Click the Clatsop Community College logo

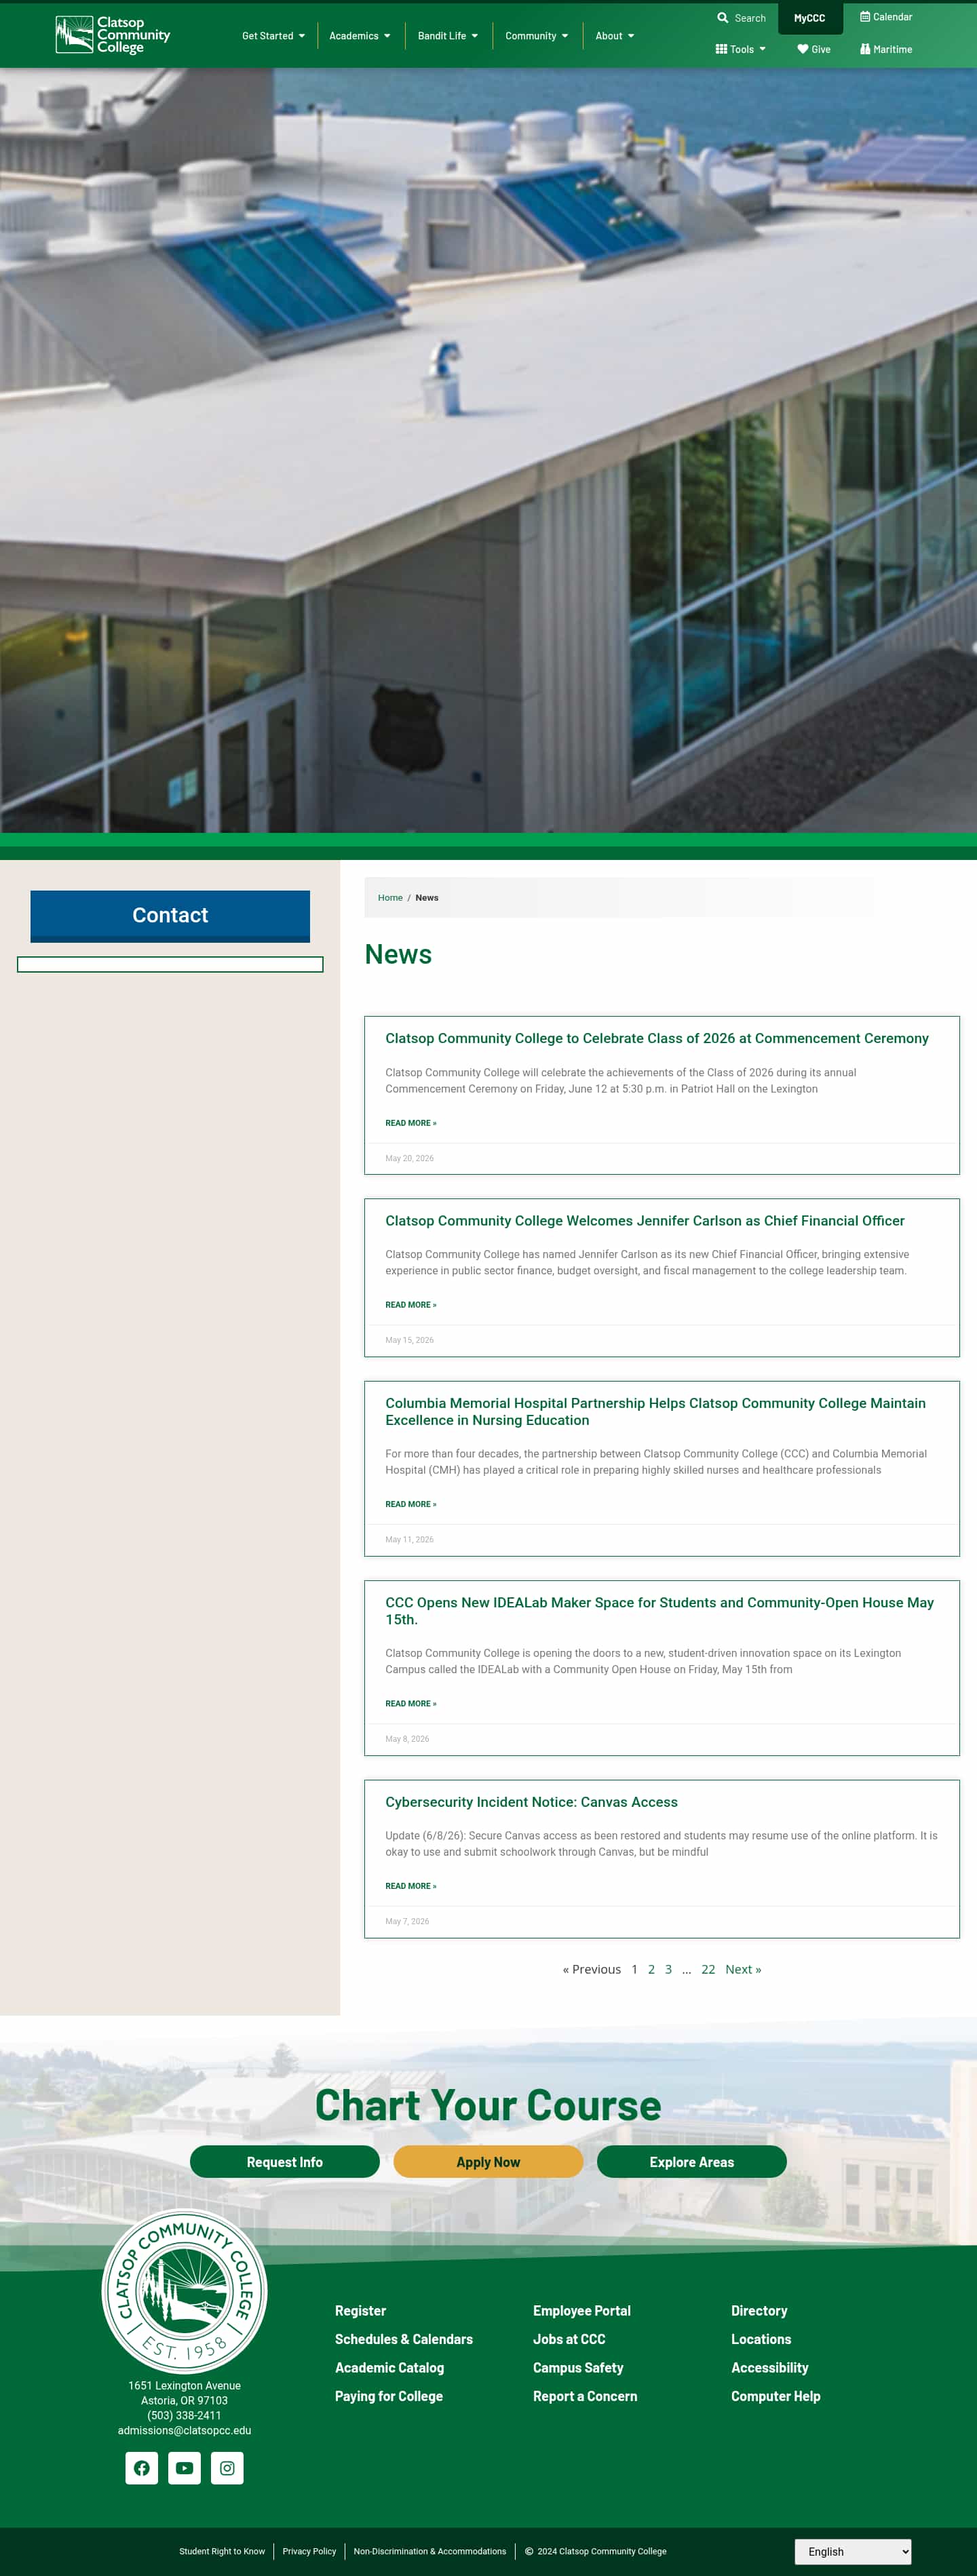(113, 35)
